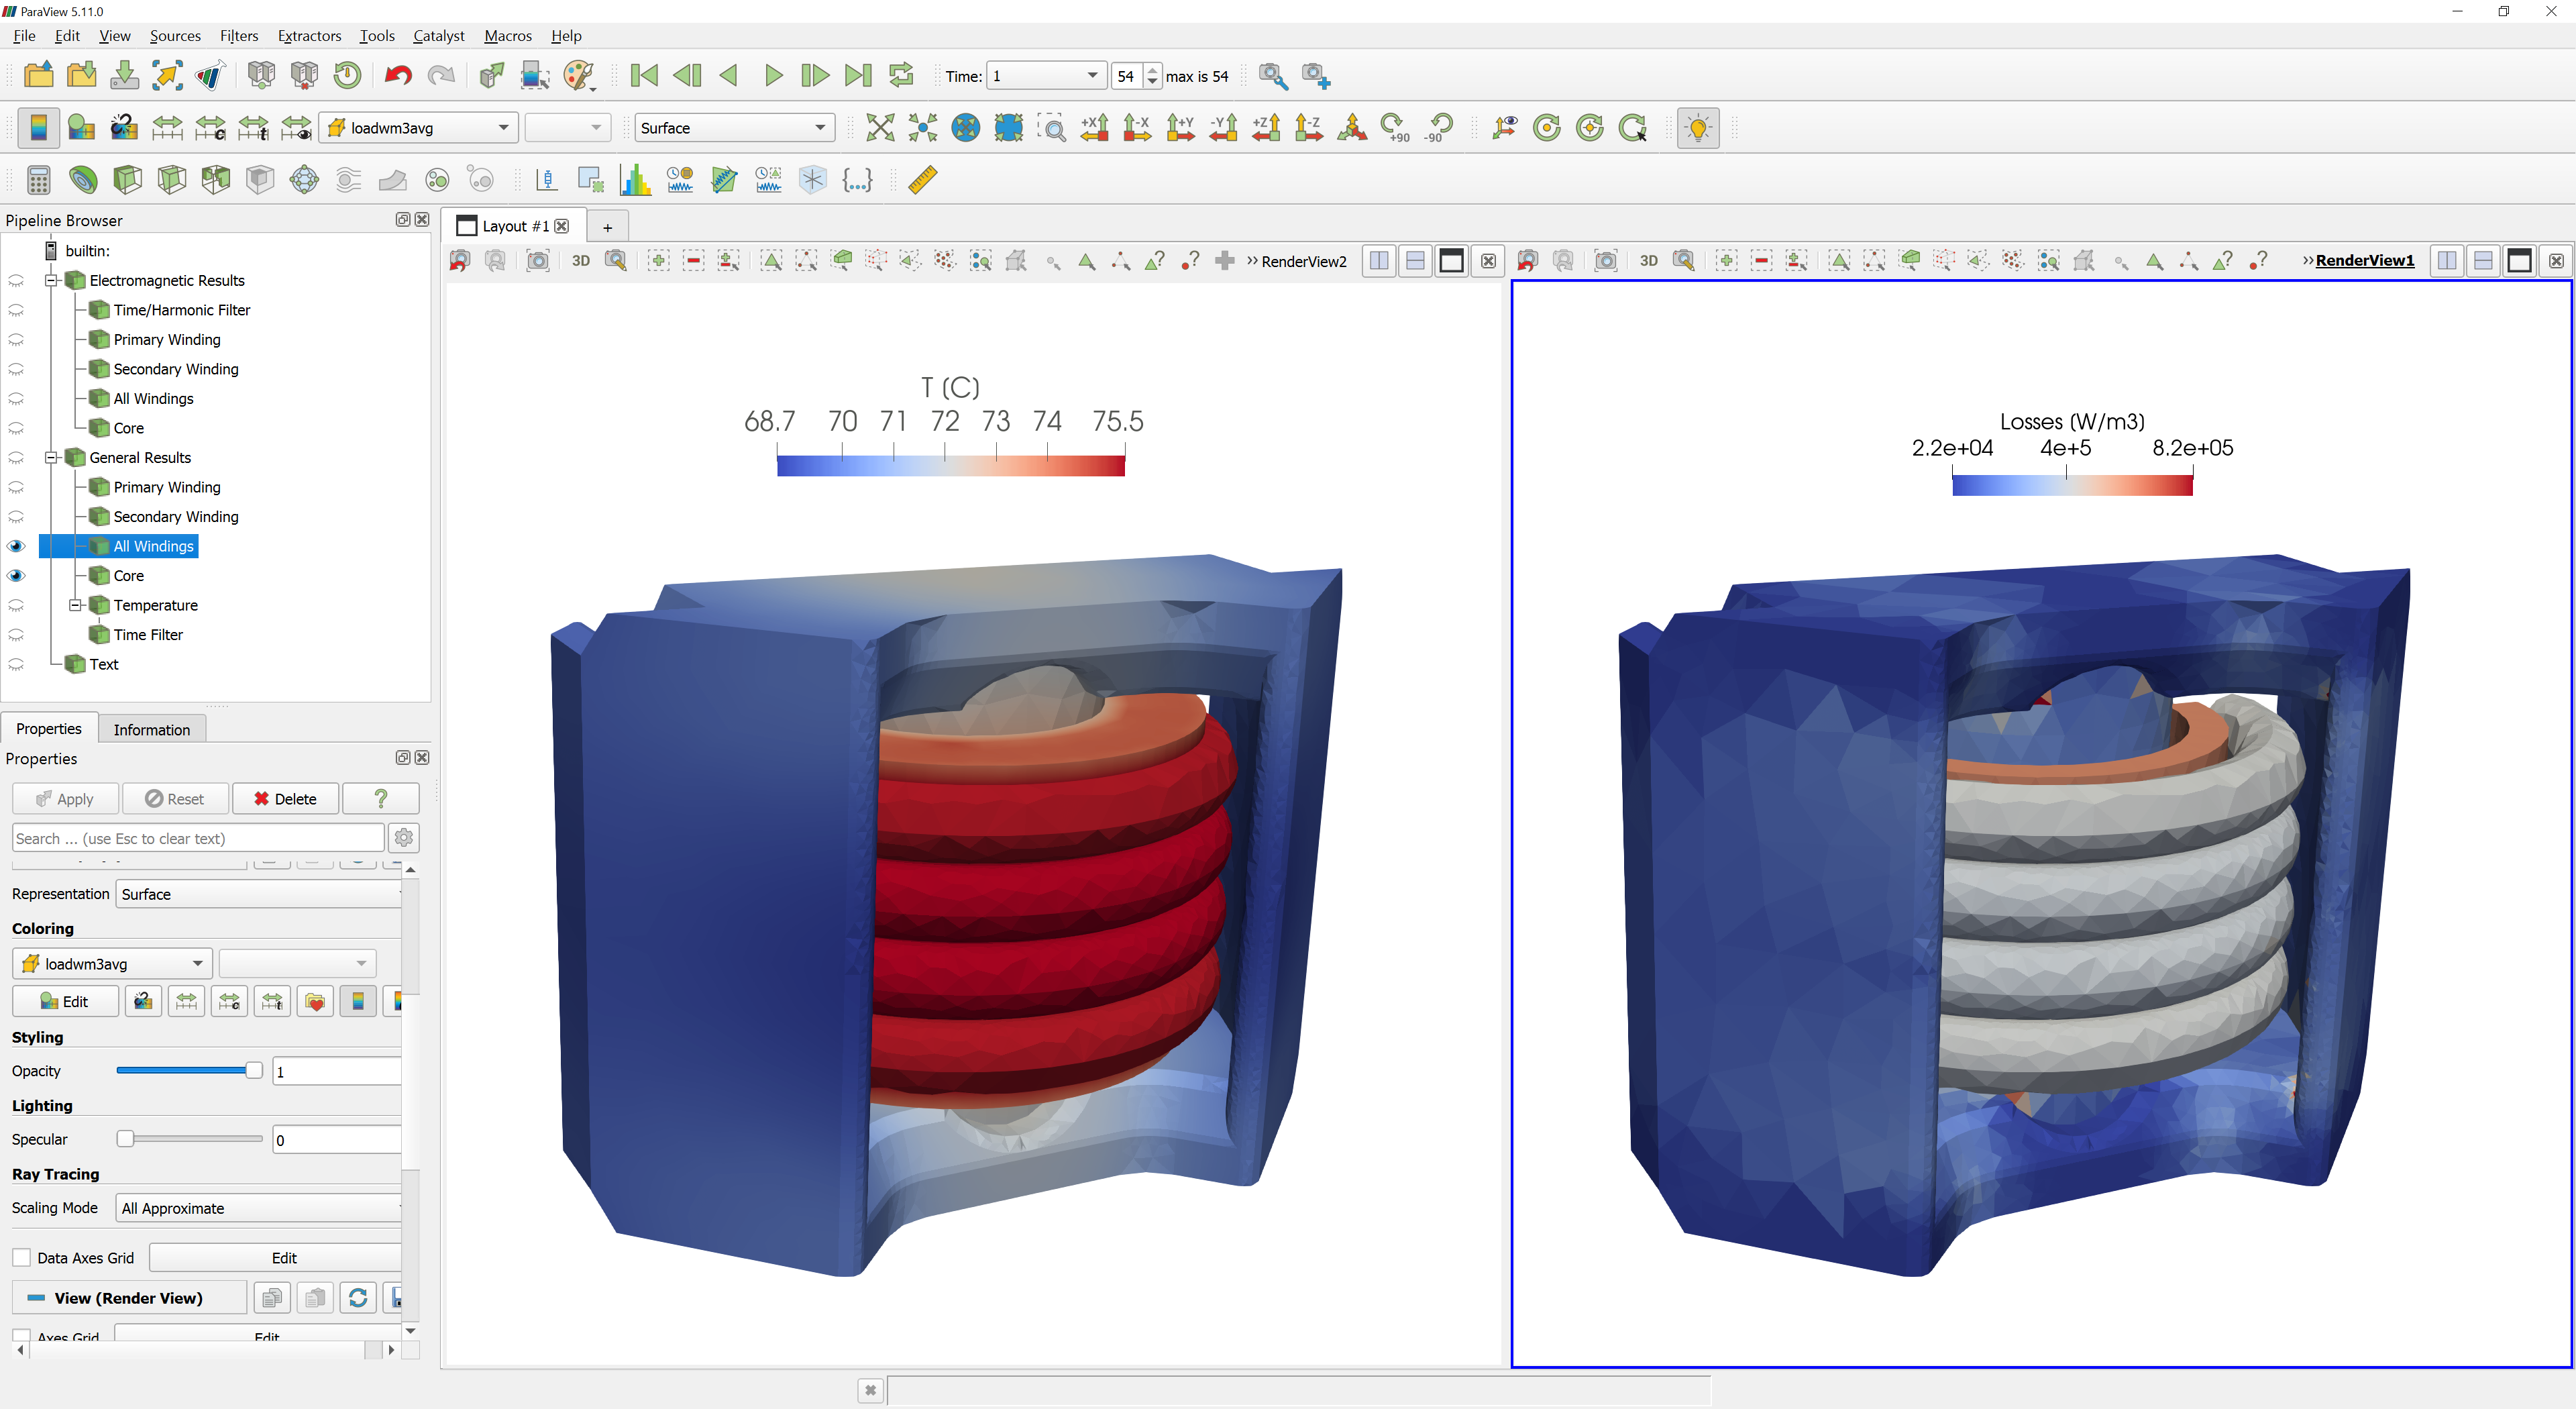The width and height of the screenshot is (2576, 1409).
Task: Click the Edit Color Map toolbar icon
Action: (x=81, y=127)
